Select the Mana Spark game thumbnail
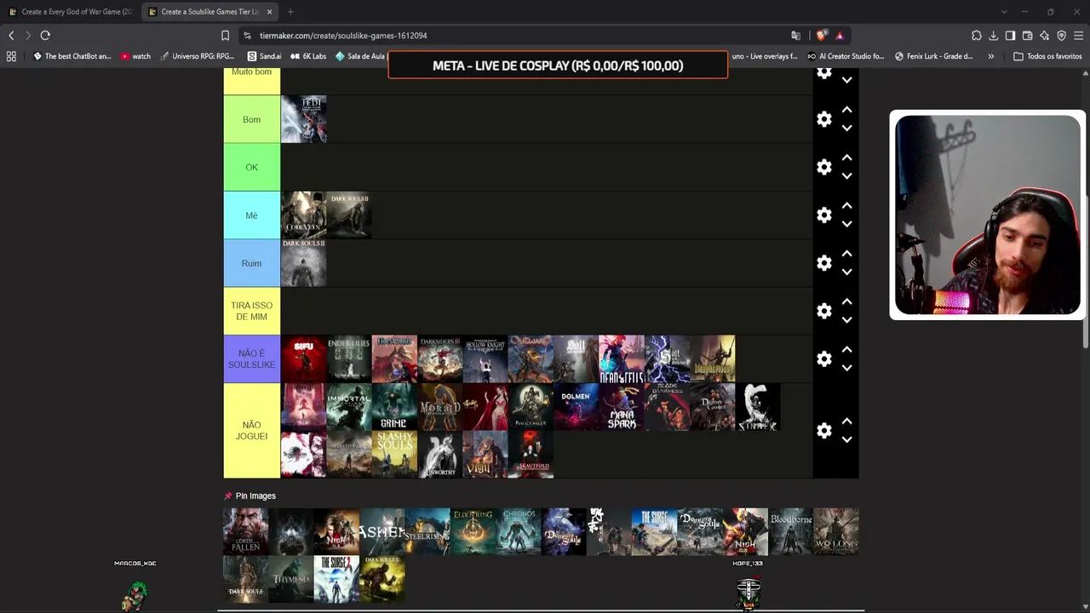The image size is (1090, 613). (622, 407)
